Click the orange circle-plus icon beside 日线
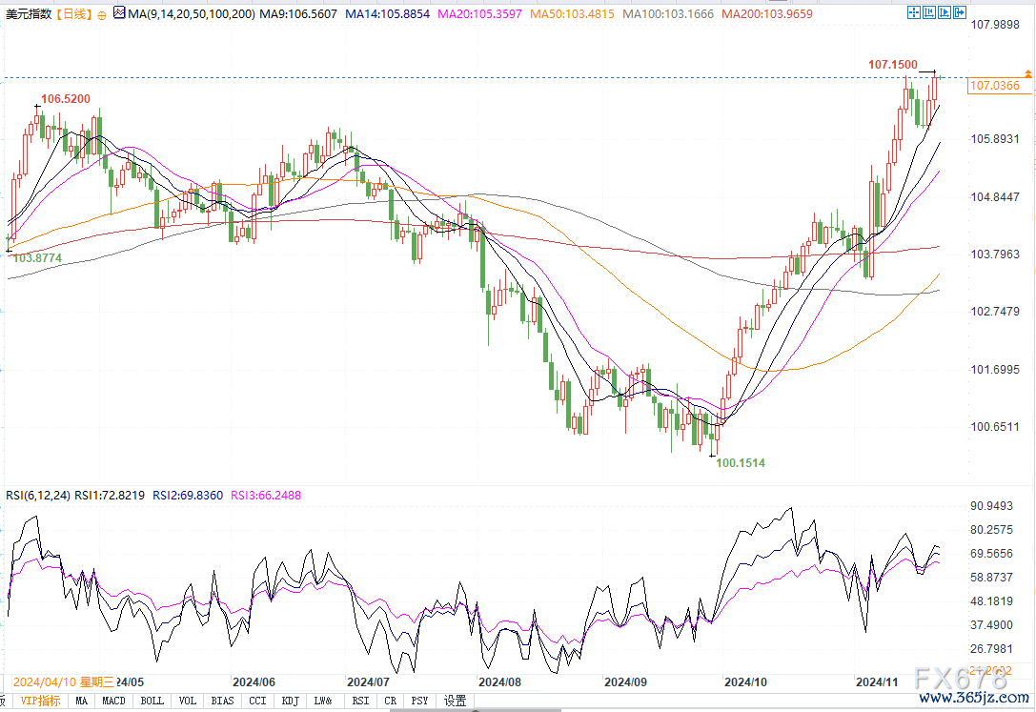The image size is (1036, 712). [x=101, y=15]
